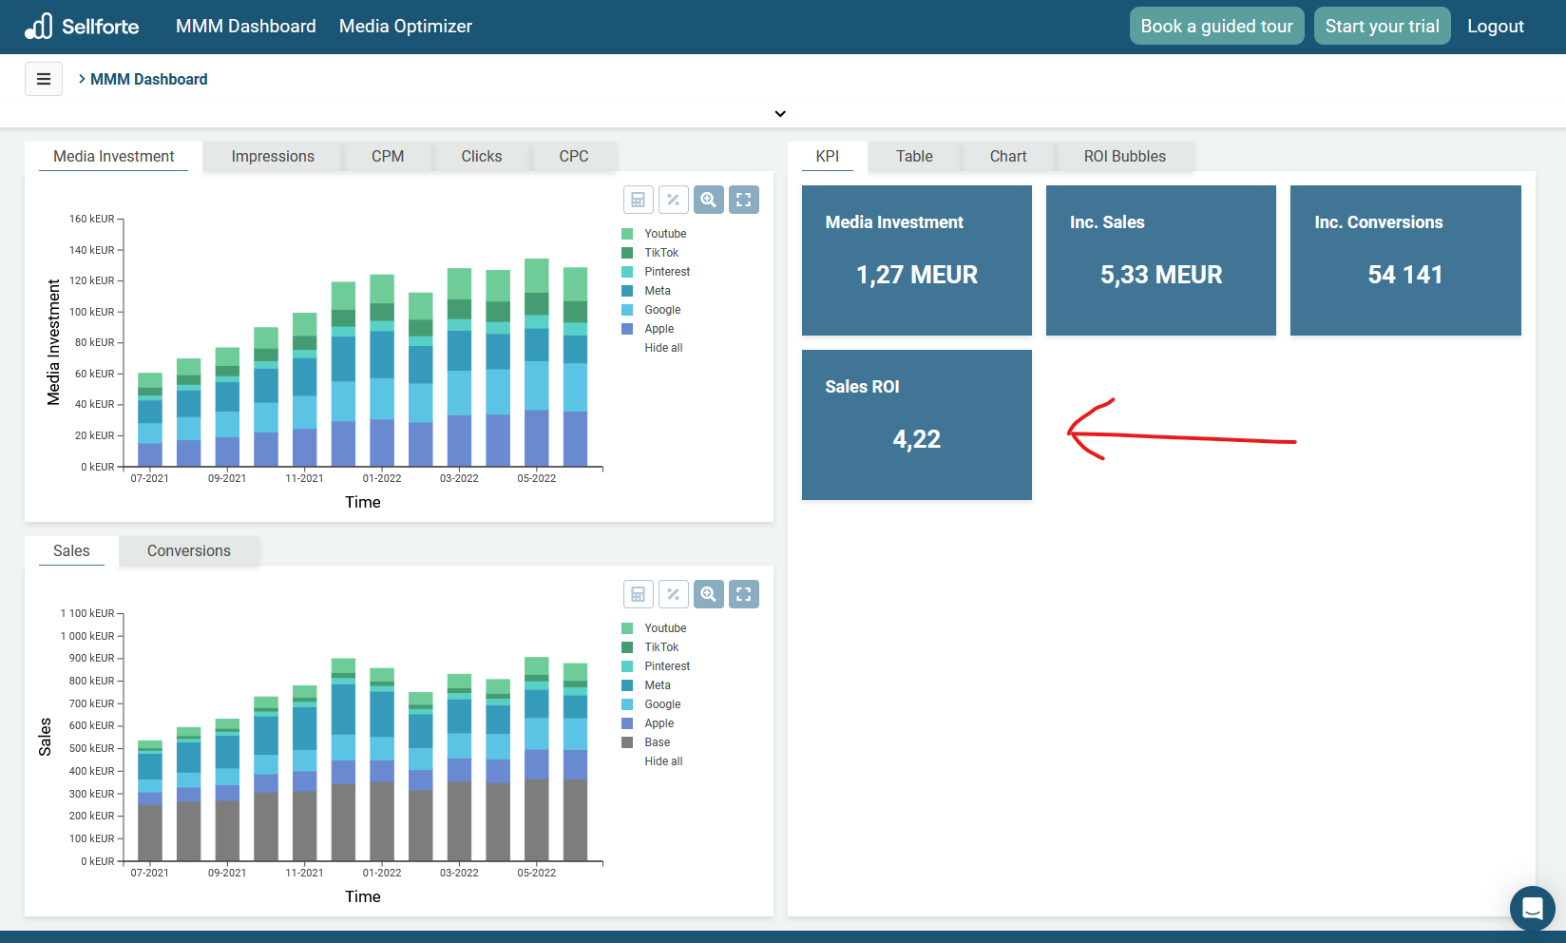Toggle percent view on Sales chart
This screenshot has height=943, width=1566.
[x=673, y=594]
